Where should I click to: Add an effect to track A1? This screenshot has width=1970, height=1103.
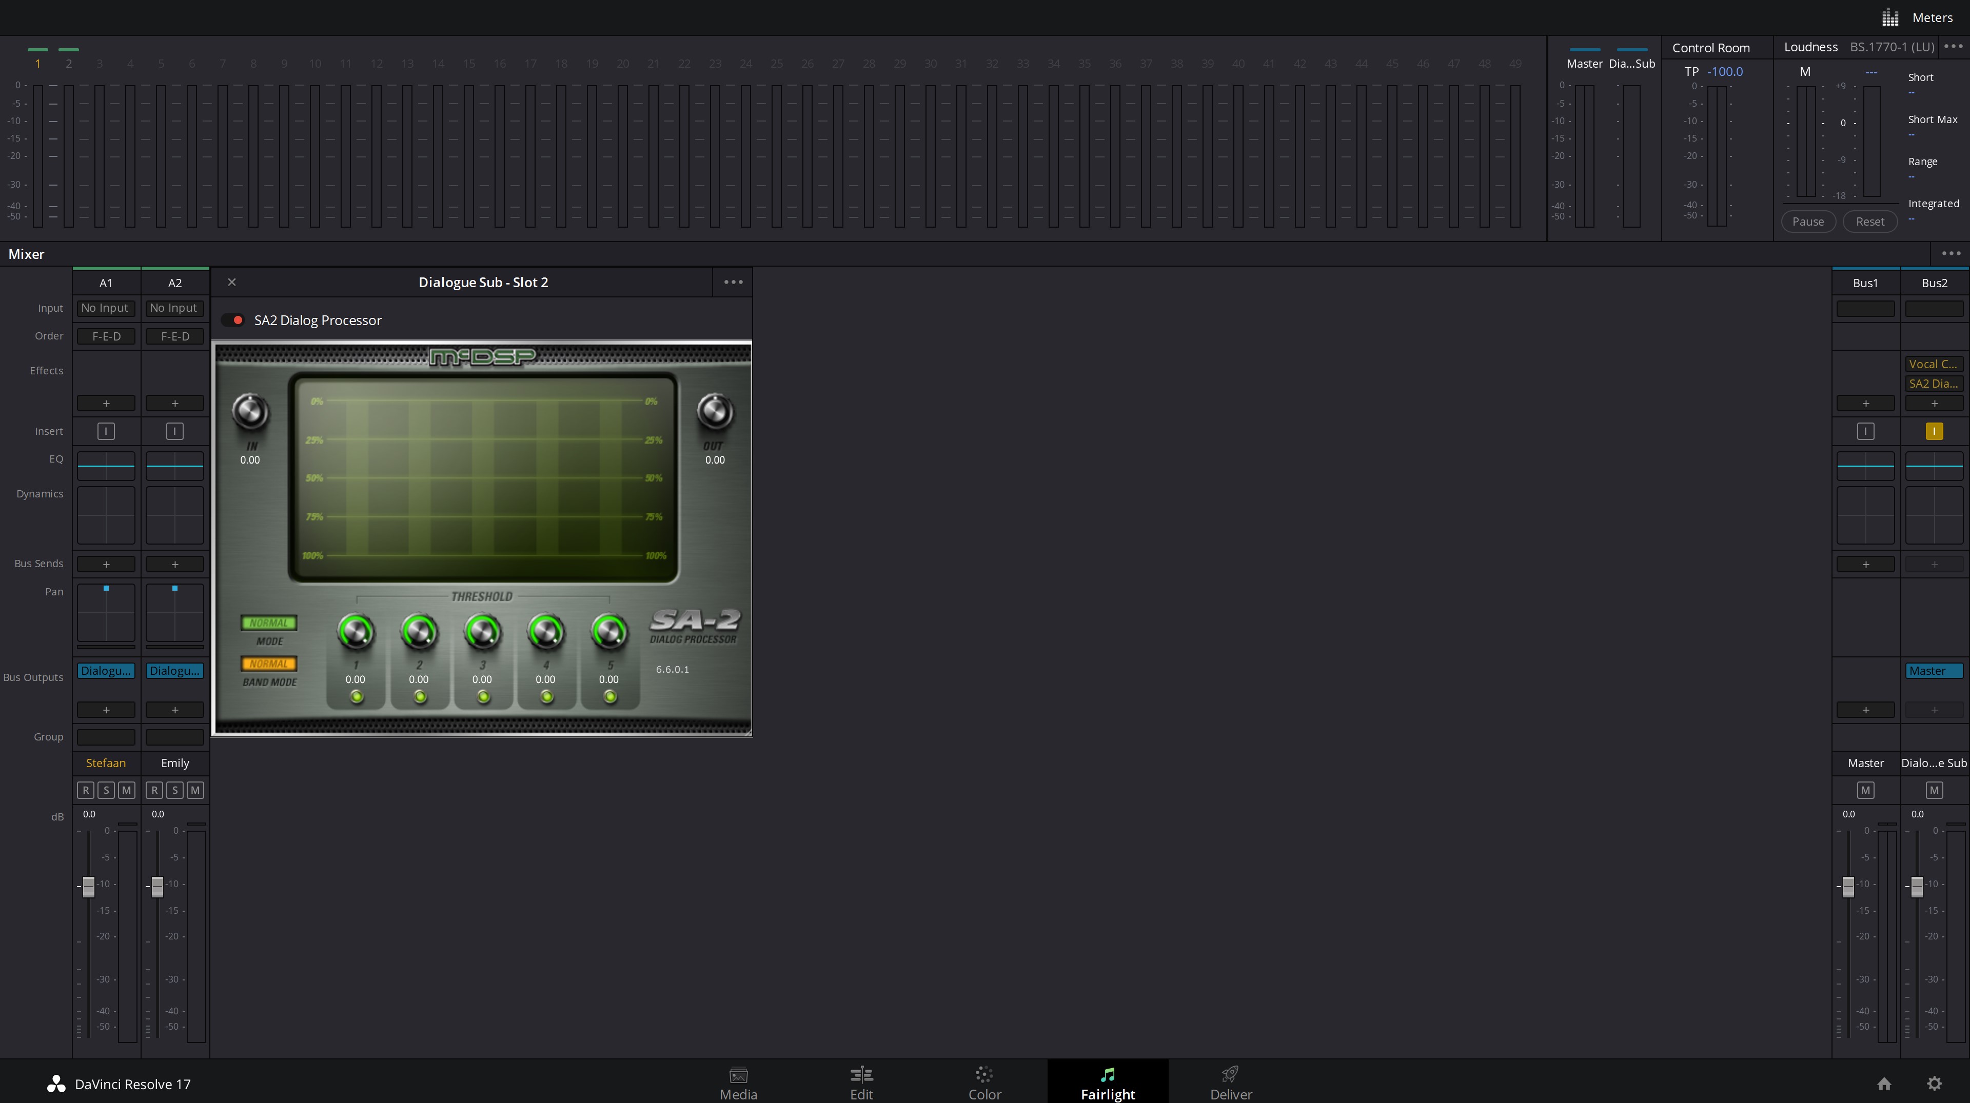click(106, 403)
